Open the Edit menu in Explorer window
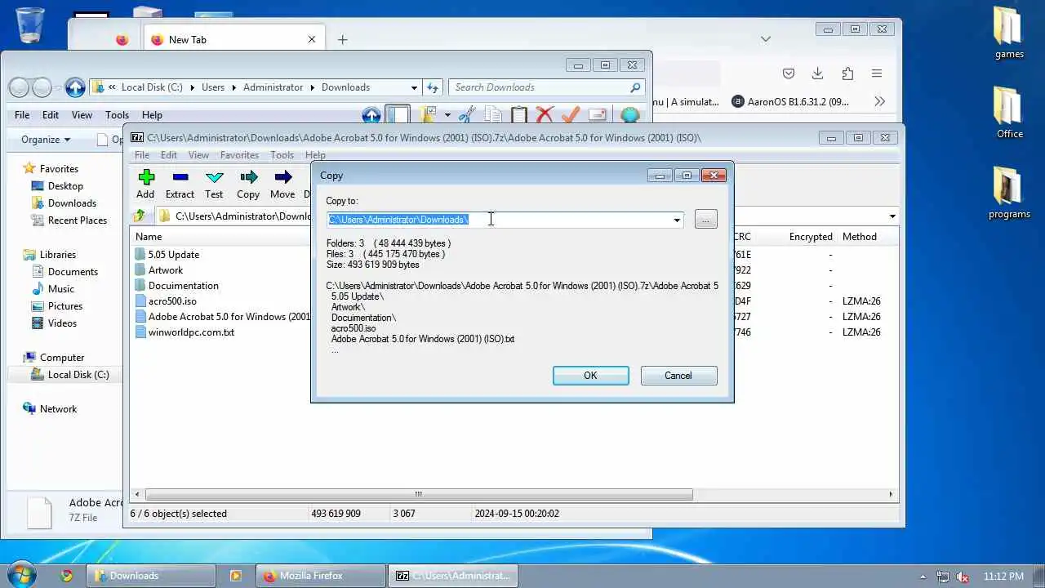 tap(51, 115)
